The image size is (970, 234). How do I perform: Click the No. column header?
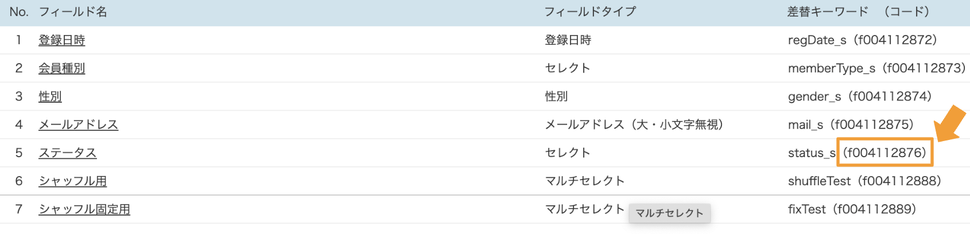pos(19,12)
